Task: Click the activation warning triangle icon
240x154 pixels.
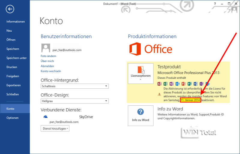Action: [159, 94]
